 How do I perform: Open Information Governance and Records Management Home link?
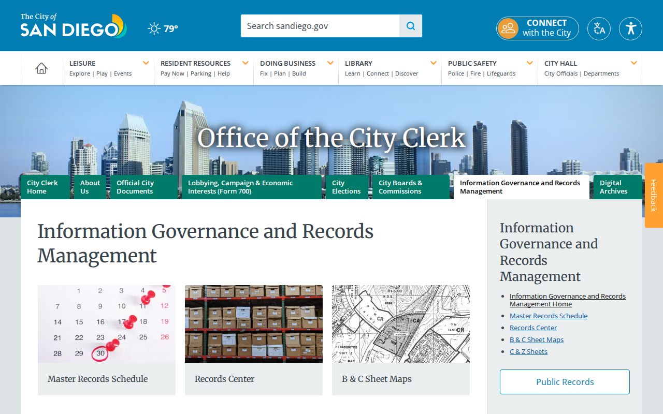click(x=568, y=300)
